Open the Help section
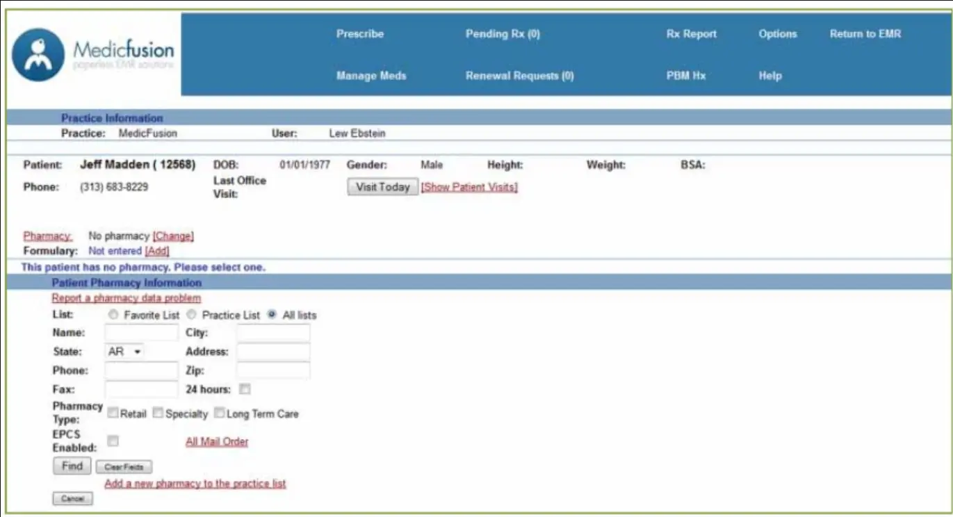Screen dimensions: 953x517 [769, 76]
